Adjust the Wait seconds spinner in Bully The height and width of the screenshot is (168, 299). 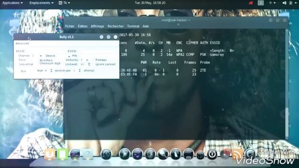click(x=51, y=70)
